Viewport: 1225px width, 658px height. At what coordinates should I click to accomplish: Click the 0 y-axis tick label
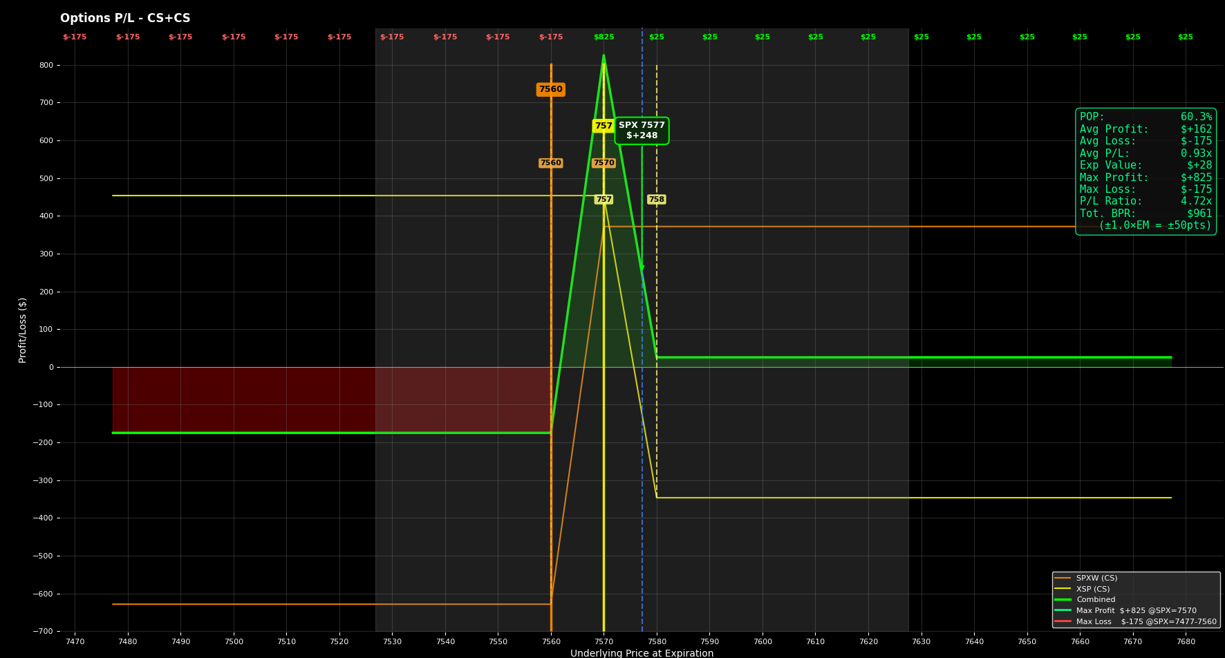click(x=51, y=367)
